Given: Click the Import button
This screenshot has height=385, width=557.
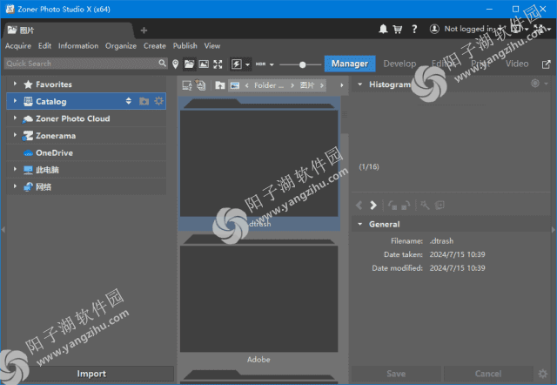Looking at the screenshot, I should (x=91, y=374).
